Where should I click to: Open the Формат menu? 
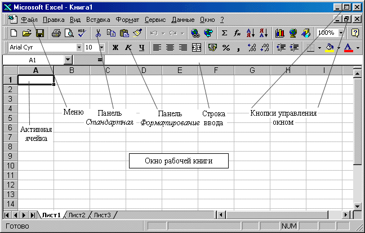(127, 20)
